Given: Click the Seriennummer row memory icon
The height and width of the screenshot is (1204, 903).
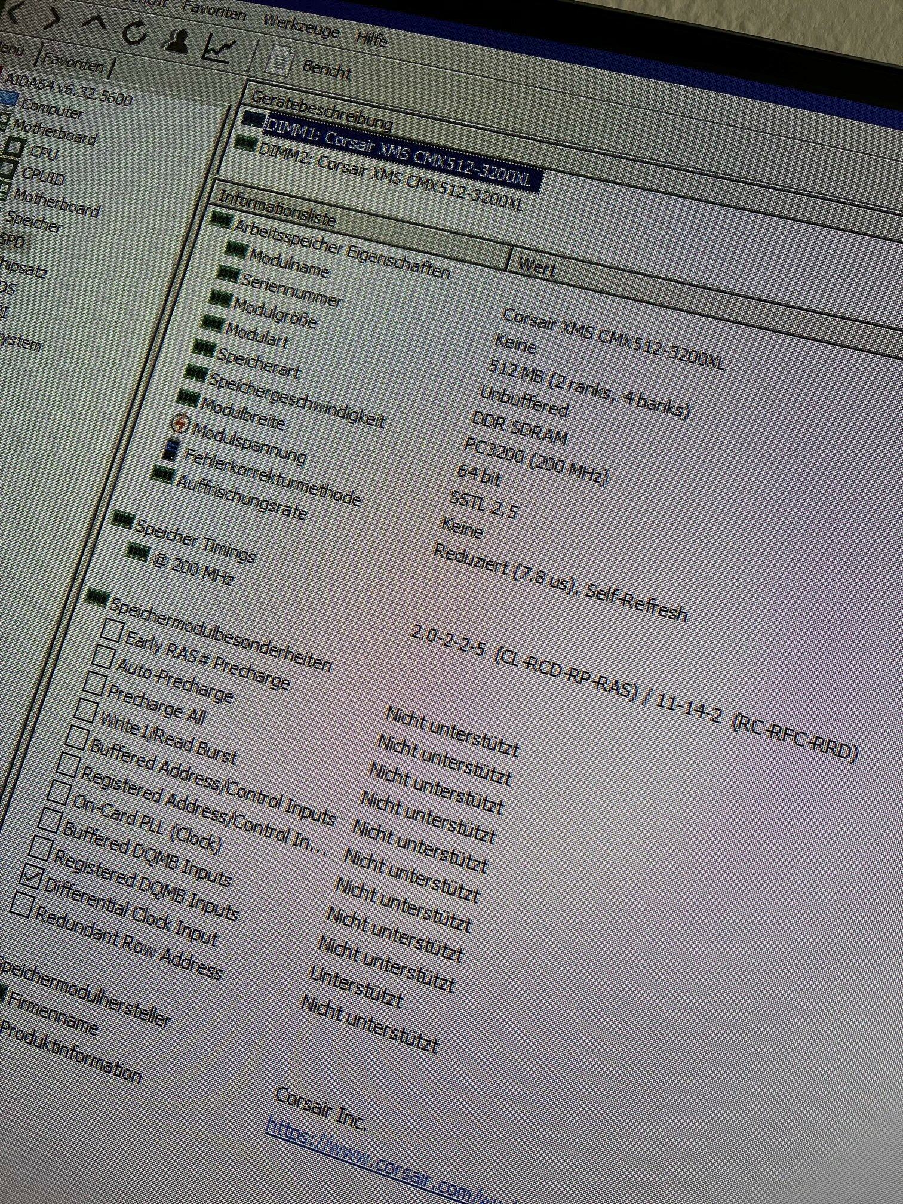Looking at the screenshot, I should point(227,274).
